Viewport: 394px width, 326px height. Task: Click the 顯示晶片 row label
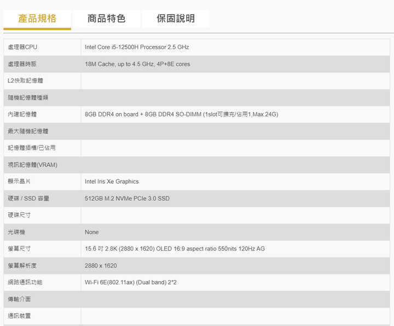click(19, 182)
